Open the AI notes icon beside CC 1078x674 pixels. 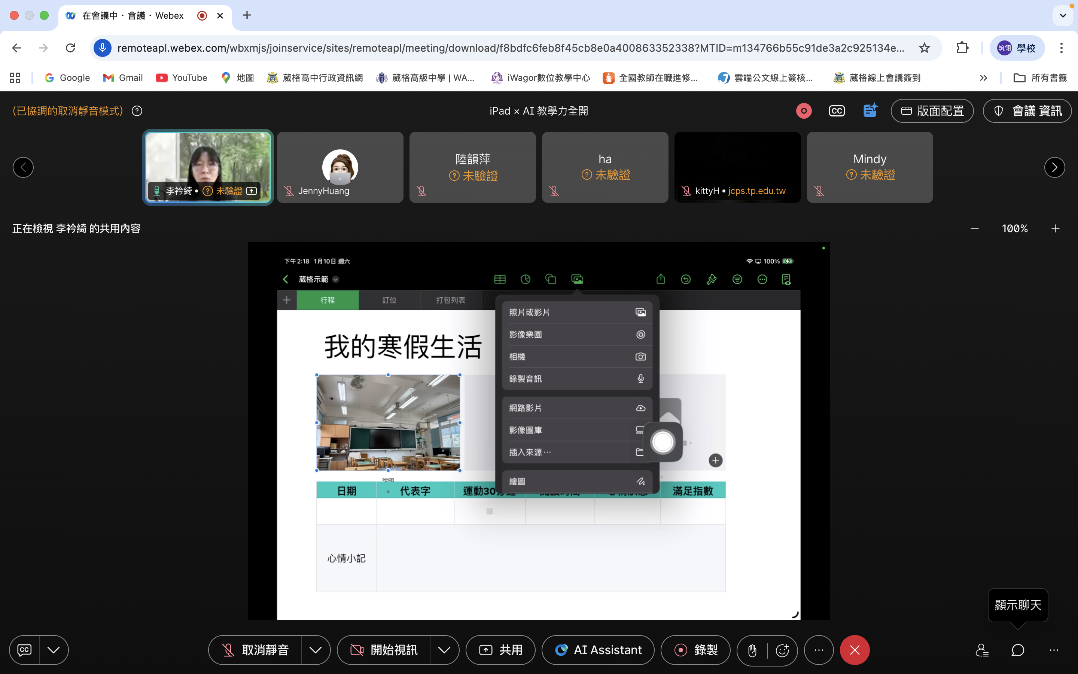click(870, 110)
